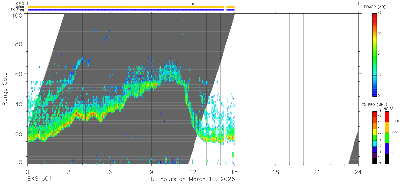The height and width of the screenshot is (186, 403).
Task: Click the 18 tick label on time axis
Action: [x=275, y=172]
